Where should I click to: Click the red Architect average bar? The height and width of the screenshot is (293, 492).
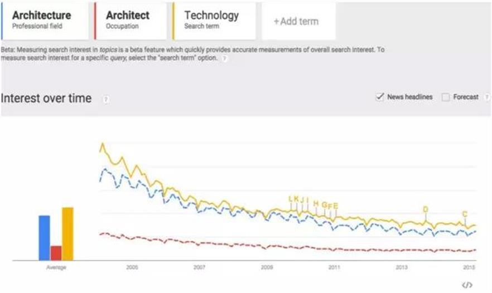(x=56, y=253)
